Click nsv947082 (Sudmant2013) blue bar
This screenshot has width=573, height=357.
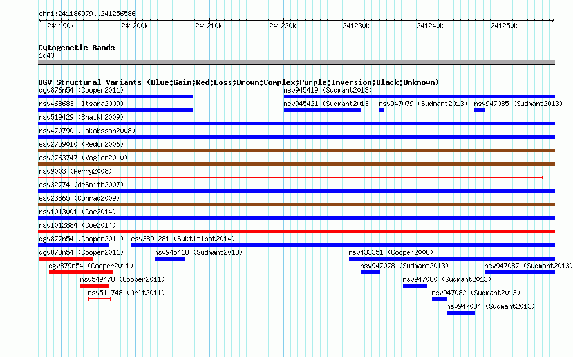click(x=440, y=299)
